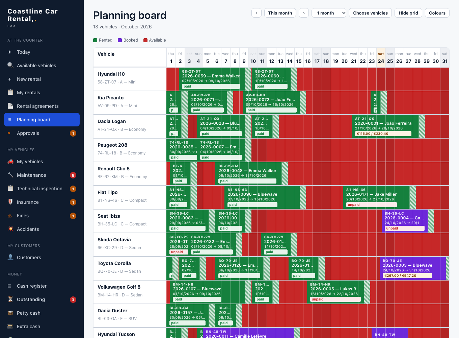This screenshot has height=338, width=459.
Task: Click the collision icon beside Accidents
Action: 10,229
